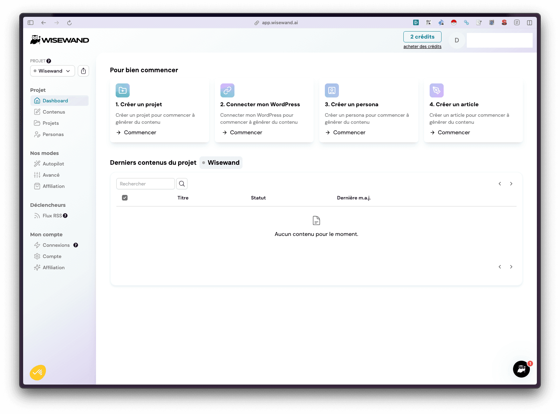
Task: Click the 1. Créer un projet title
Action: [139, 104]
